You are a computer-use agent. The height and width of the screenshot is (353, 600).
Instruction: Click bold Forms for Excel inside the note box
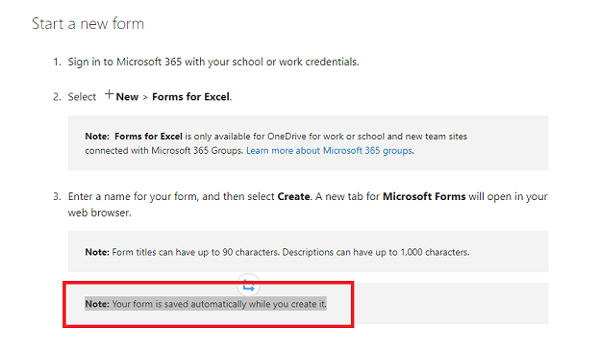[x=148, y=137]
